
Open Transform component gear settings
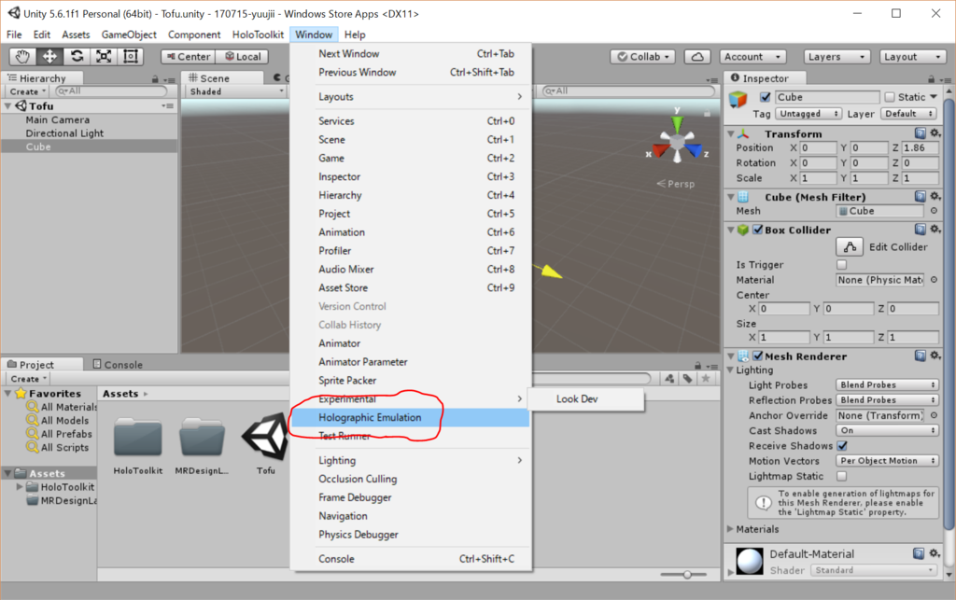tap(935, 133)
